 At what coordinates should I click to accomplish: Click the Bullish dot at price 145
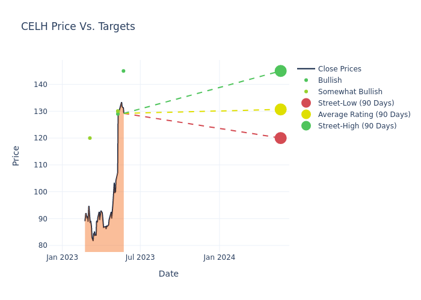click(123, 71)
